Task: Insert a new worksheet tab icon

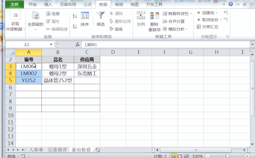Action: pos(98,150)
